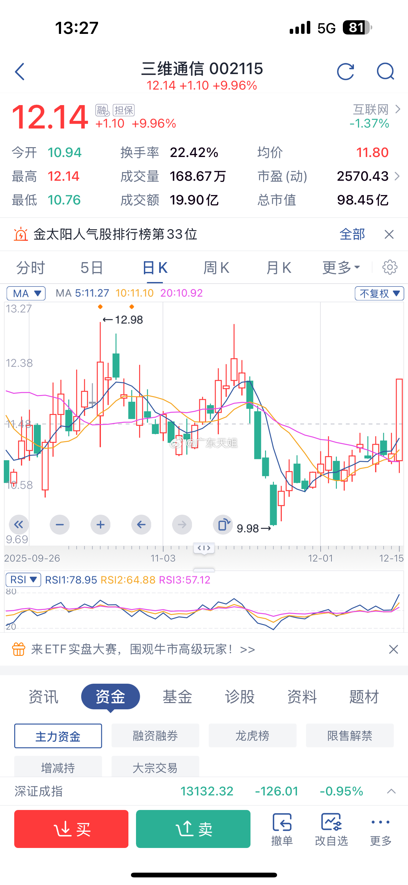Jump to earliest data with double-left arrows

click(x=19, y=524)
